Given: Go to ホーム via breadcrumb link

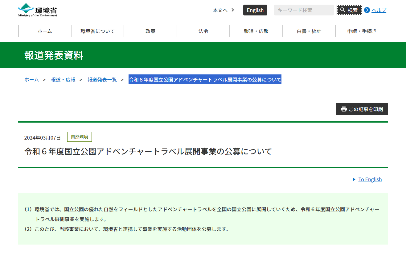Looking at the screenshot, I should tap(31, 80).
